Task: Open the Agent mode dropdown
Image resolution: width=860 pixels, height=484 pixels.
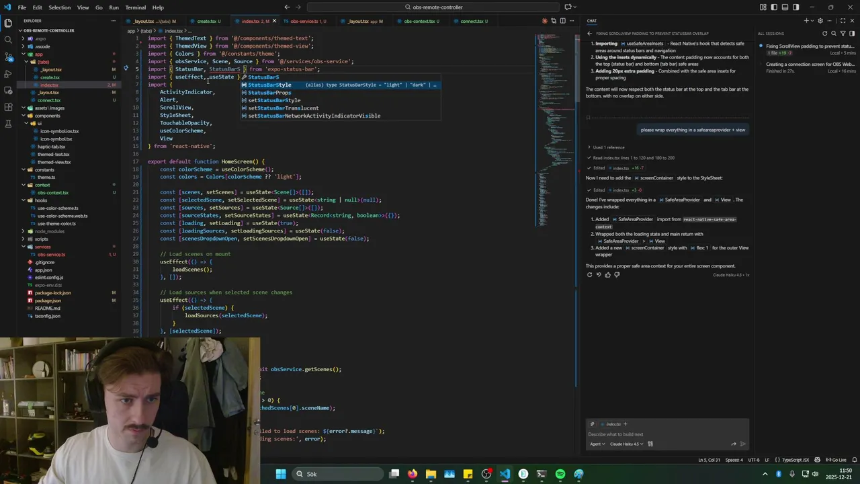Action: [x=597, y=444]
